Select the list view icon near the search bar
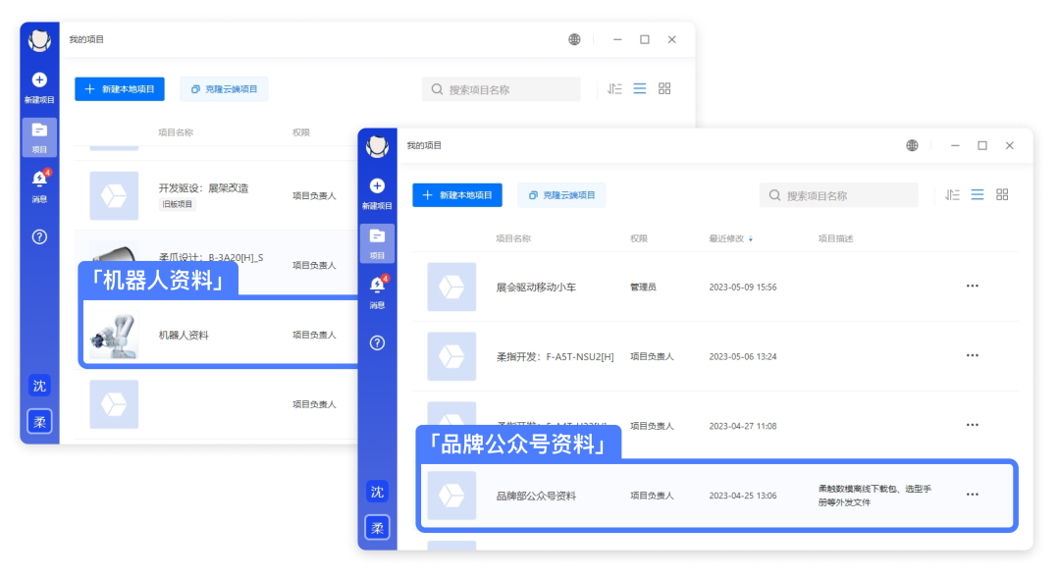1060x577 pixels. tap(978, 194)
